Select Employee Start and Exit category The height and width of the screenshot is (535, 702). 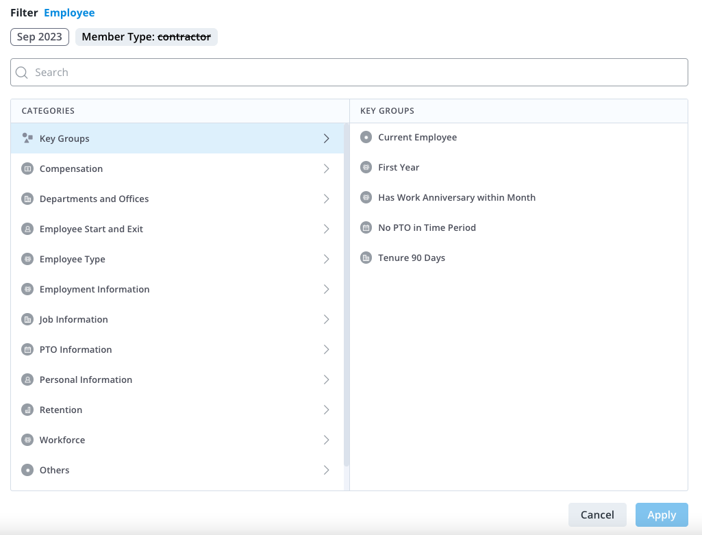[91, 229]
